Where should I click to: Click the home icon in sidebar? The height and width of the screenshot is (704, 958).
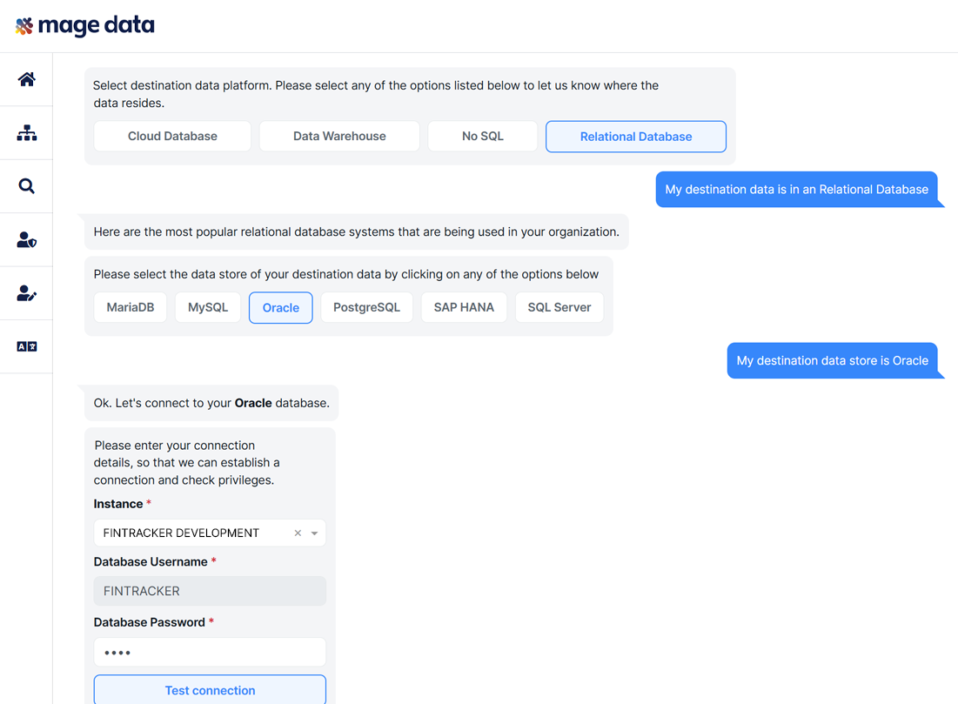tap(26, 80)
